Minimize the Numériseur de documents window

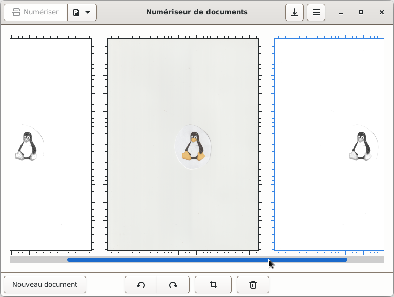click(341, 12)
